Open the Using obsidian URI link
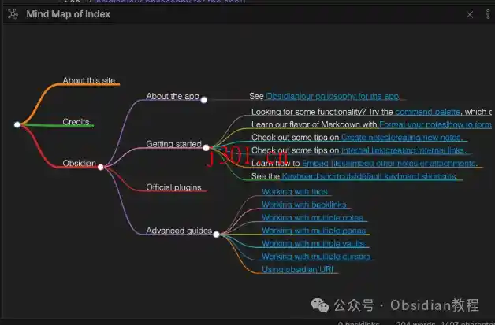This screenshot has height=325, width=495. click(297, 269)
